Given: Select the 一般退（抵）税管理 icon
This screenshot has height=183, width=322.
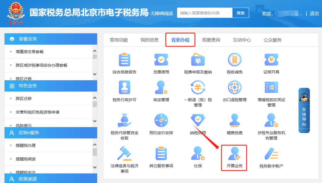Looking at the screenshot, I should pyautogui.click(x=198, y=87).
